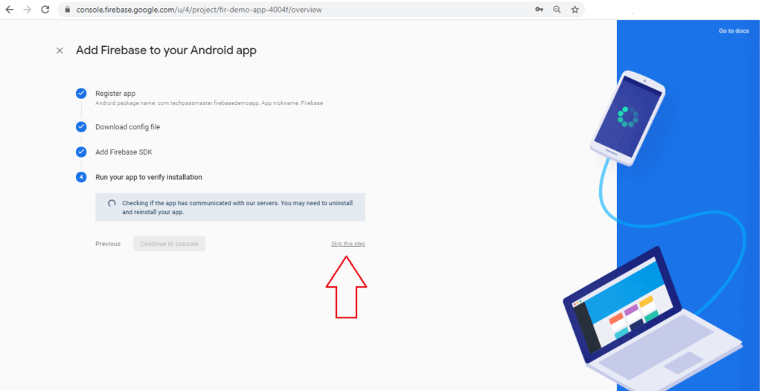Click the Add Firebase to your Android app heading
Image resolution: width=762 pixels, height=391 pixels.
(x=166, y=50)
